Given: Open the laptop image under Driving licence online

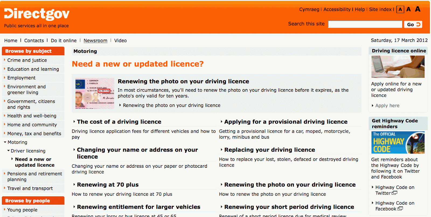Looking at the screenshot, I should [x=398, y=67].
